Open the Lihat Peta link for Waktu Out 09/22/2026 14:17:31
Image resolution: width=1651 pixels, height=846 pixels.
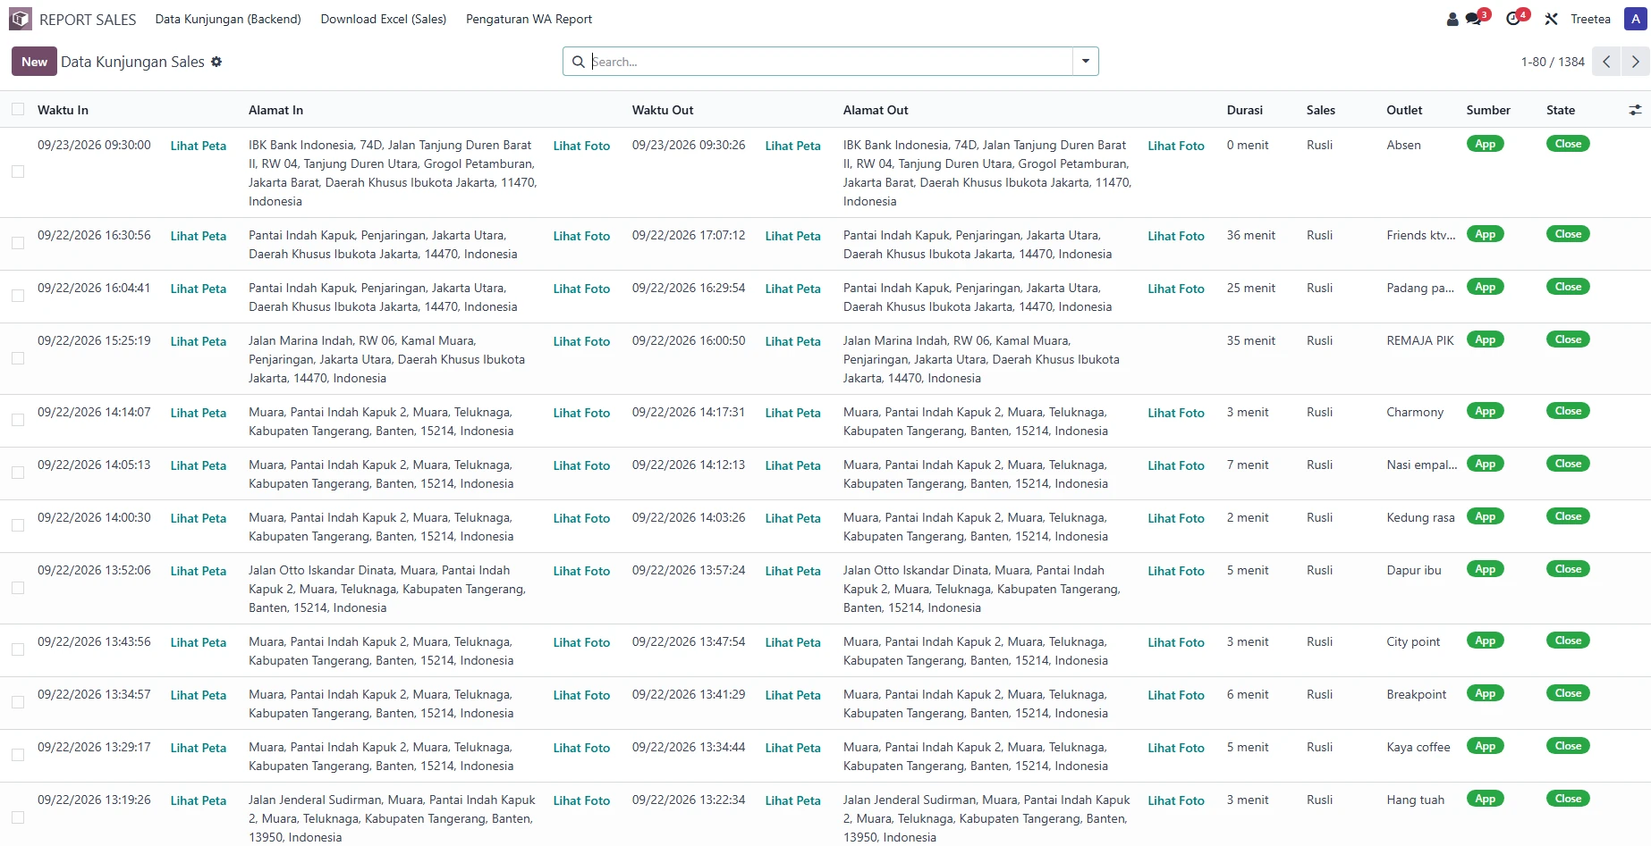pyautogui.click(x=792, y=413)
